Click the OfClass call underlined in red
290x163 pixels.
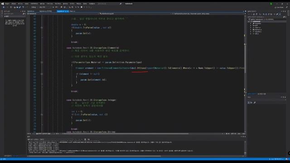pyautogui.click(x=141, y=68)
